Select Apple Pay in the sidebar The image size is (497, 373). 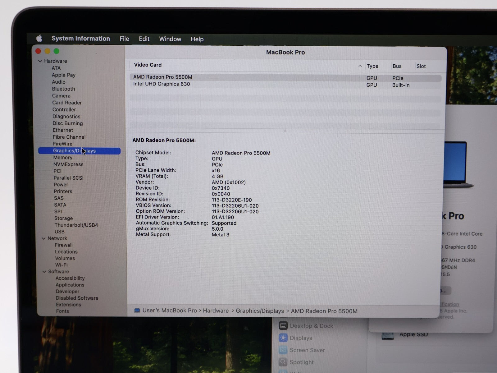click(64, 75)
